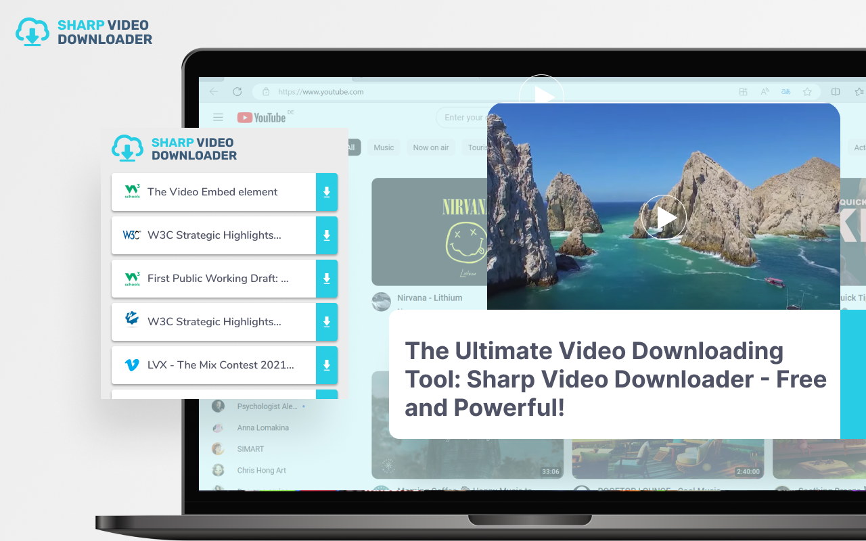Open Immersive Reader from the address bar
866x541 pixels.
point(785,91)
